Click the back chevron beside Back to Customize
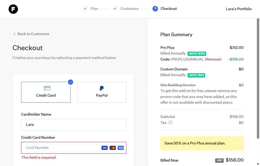This screenshot has width=260, height=166. pos(14,34)
